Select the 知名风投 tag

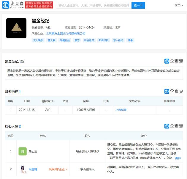[x=104, y=40]
